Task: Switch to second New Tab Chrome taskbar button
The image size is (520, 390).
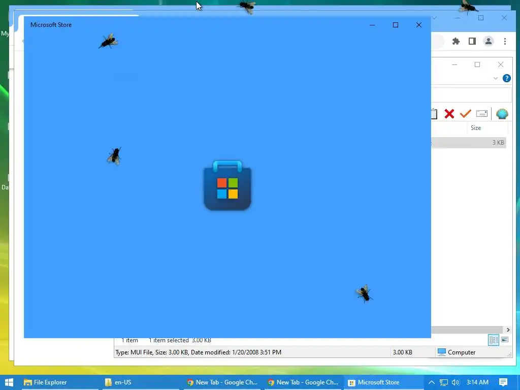Action: click(x=303, y=382)
